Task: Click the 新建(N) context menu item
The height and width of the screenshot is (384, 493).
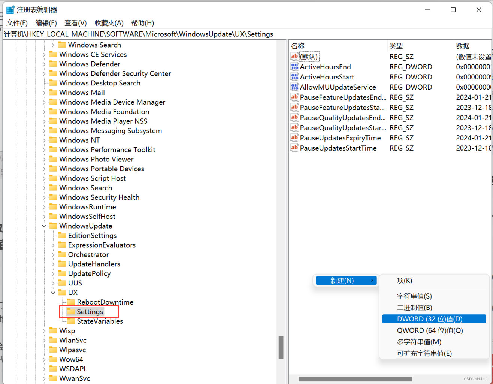Action: [x=347, y=281]
